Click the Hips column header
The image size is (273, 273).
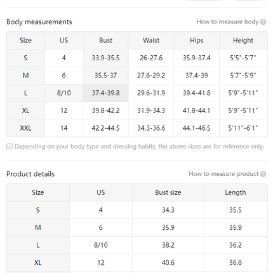click(197, 41)
